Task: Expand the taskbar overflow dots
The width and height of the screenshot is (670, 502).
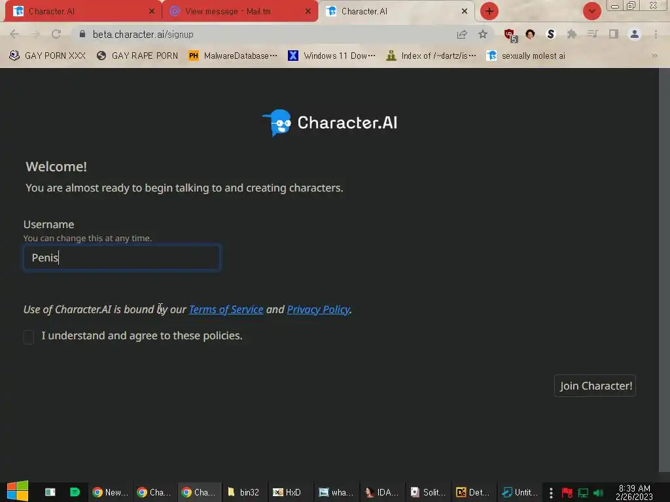Action: [x=551, y=493]
